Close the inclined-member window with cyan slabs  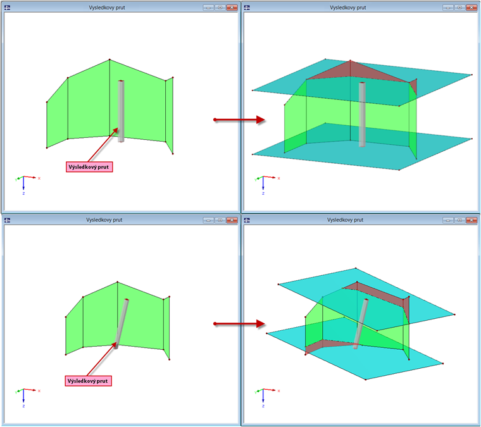(472, 220)
